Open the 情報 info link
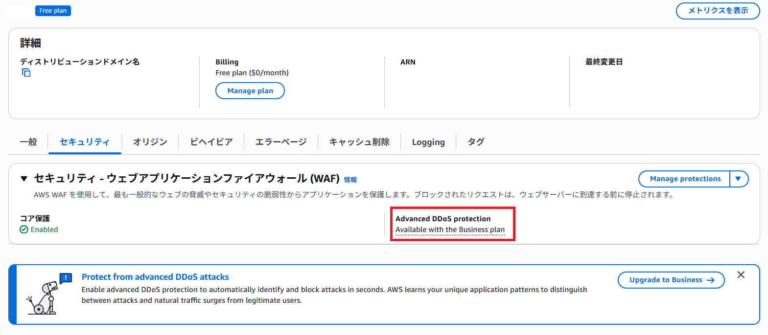768x335 pixels. tap(350, 180)
